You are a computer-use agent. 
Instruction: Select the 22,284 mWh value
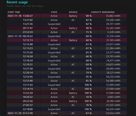click(113, 48)
